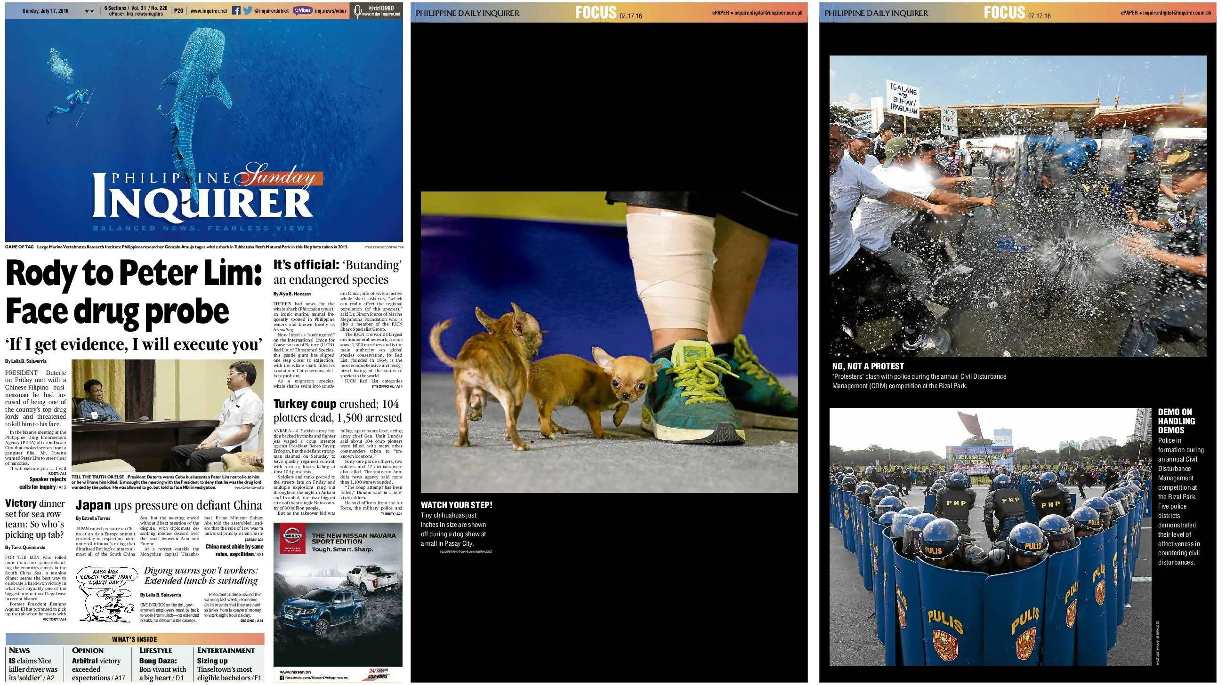Click the 'NO, NOT A PROTEST' caption title
The width and height of the screenshot is (1226, 685).
[868, 366]
